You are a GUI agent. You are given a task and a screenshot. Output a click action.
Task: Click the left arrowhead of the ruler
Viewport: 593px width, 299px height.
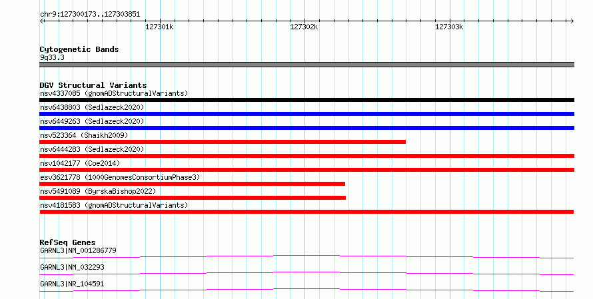41,21
